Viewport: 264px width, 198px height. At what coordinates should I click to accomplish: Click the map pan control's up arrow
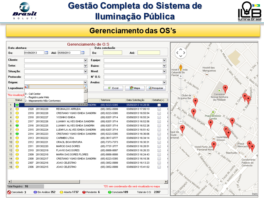[181, 50]
